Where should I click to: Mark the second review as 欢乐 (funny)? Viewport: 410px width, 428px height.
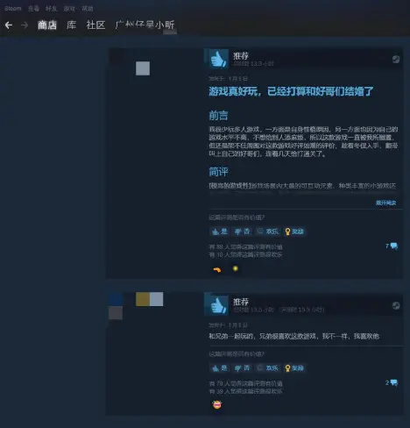coord(268,368)
